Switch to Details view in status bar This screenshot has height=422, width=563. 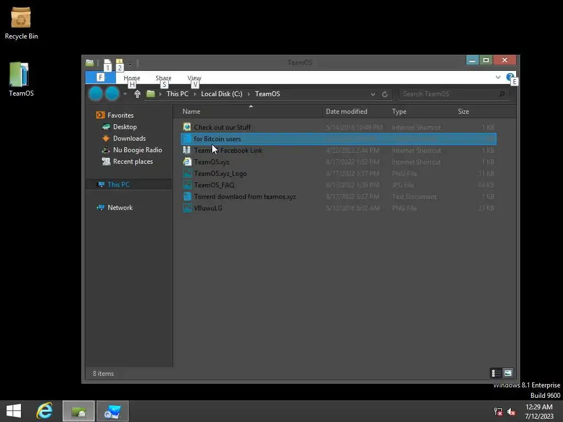coord(496,373)
